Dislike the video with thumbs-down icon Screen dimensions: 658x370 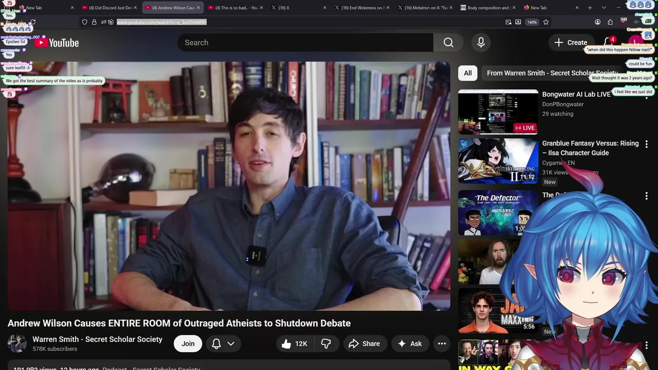326,344
